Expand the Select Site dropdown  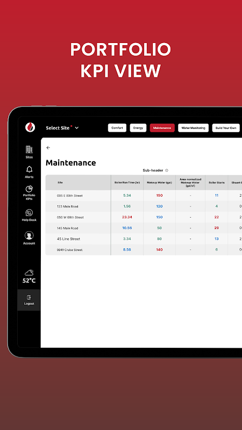pos(62,128)
